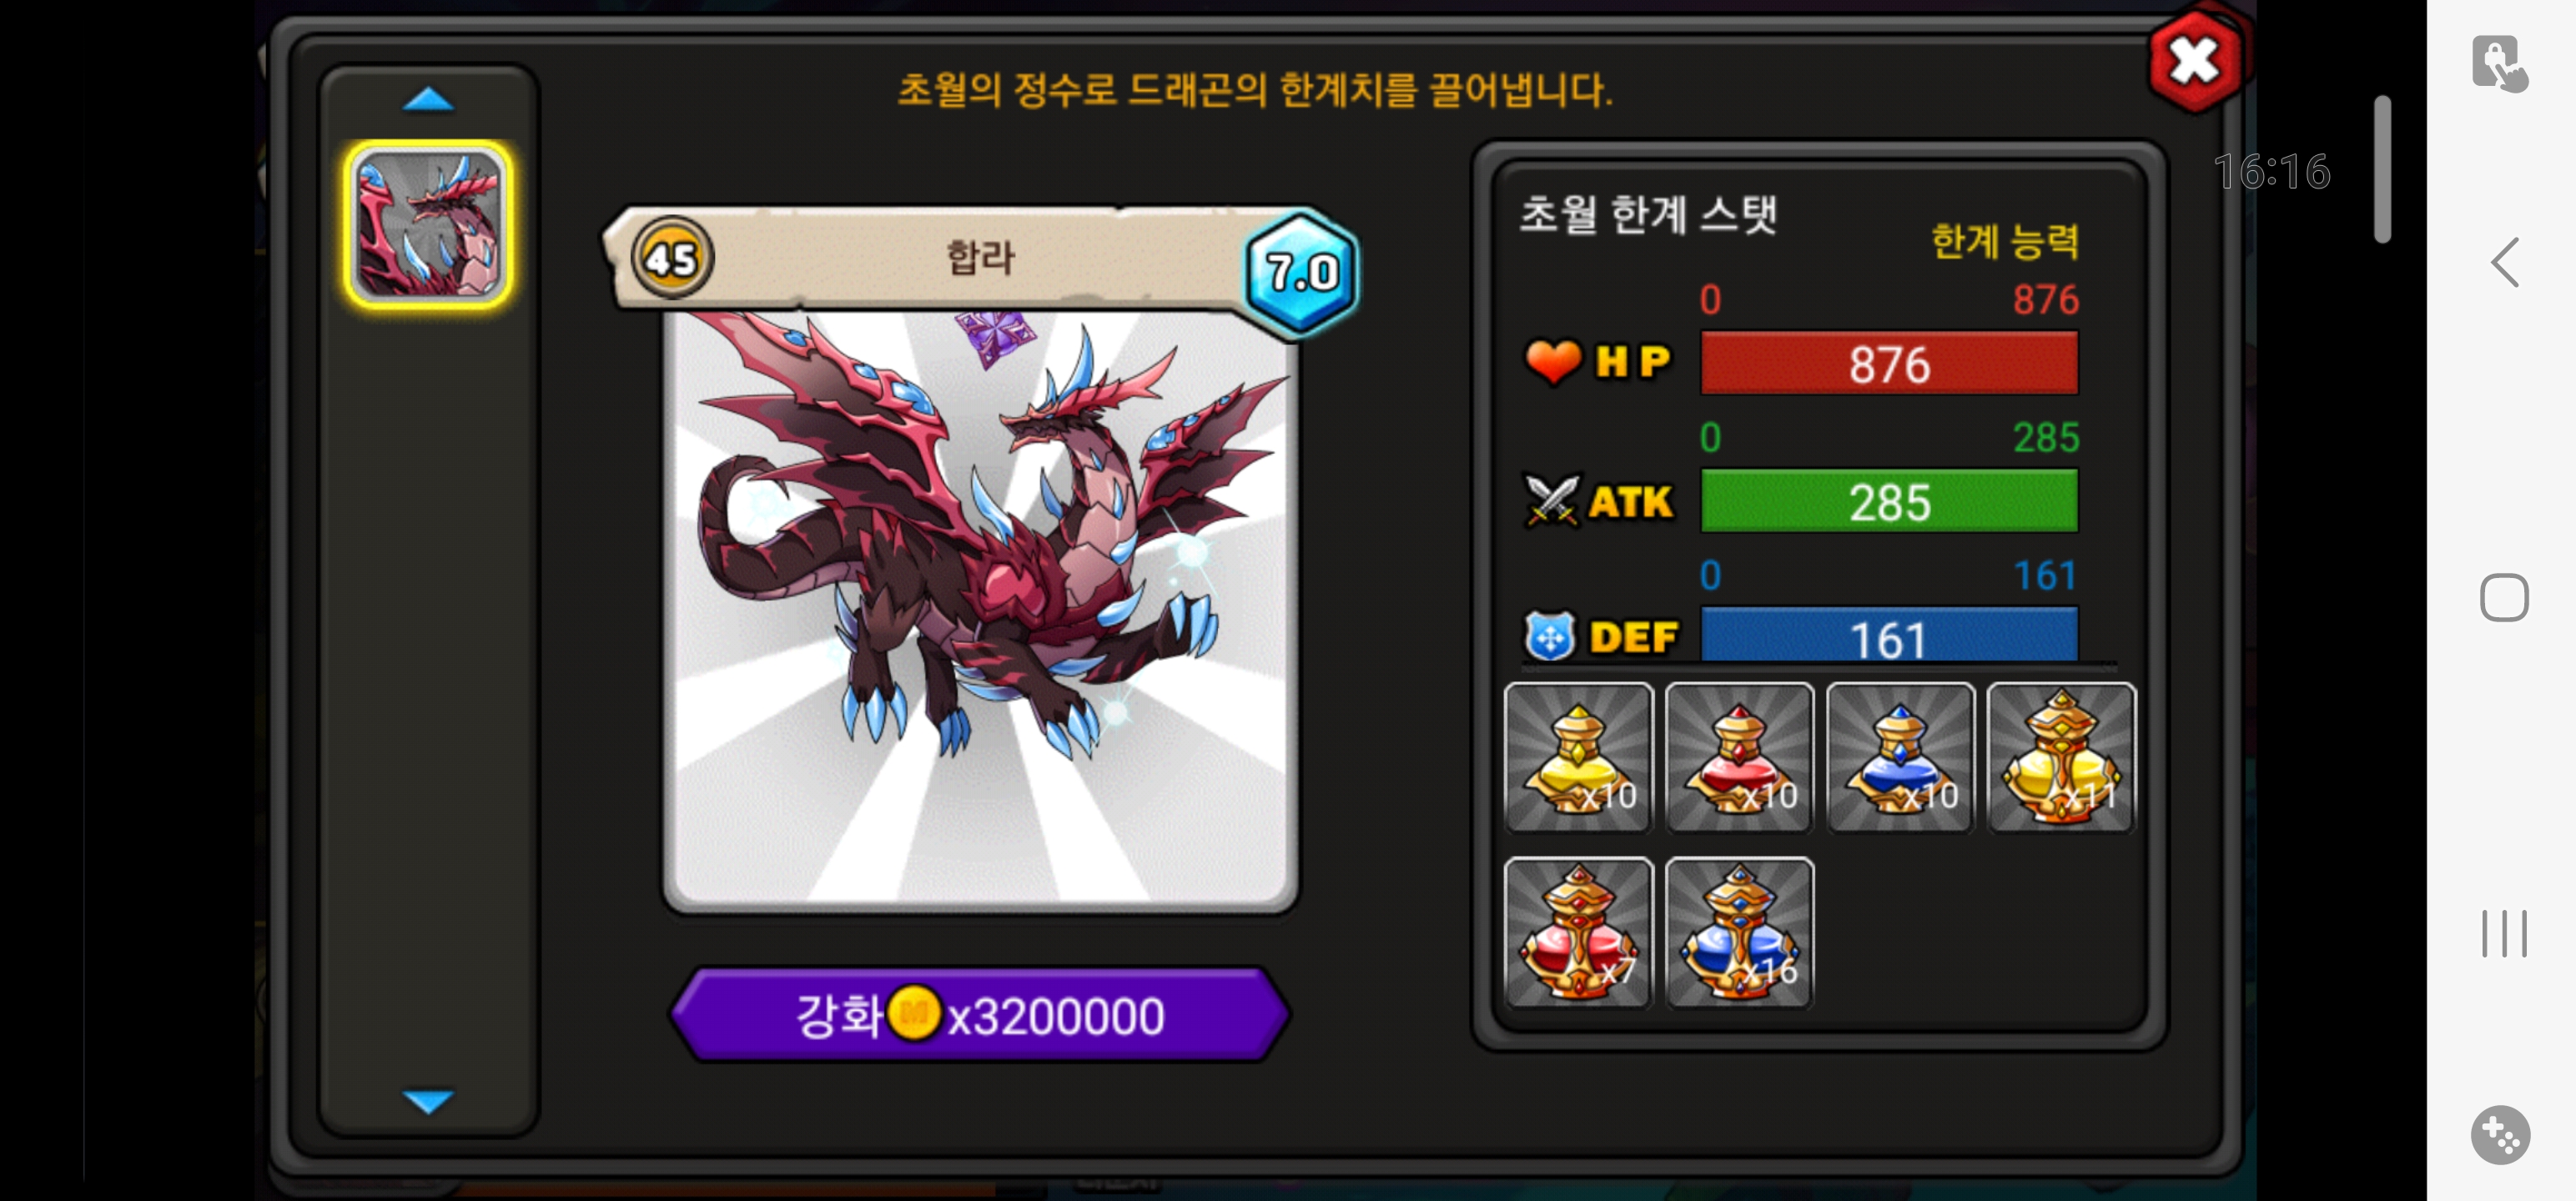The image size is (2576, 1201).
Task: Tap the blue 7.0 grade hexagon badge
Action: tap(1301, 272)
